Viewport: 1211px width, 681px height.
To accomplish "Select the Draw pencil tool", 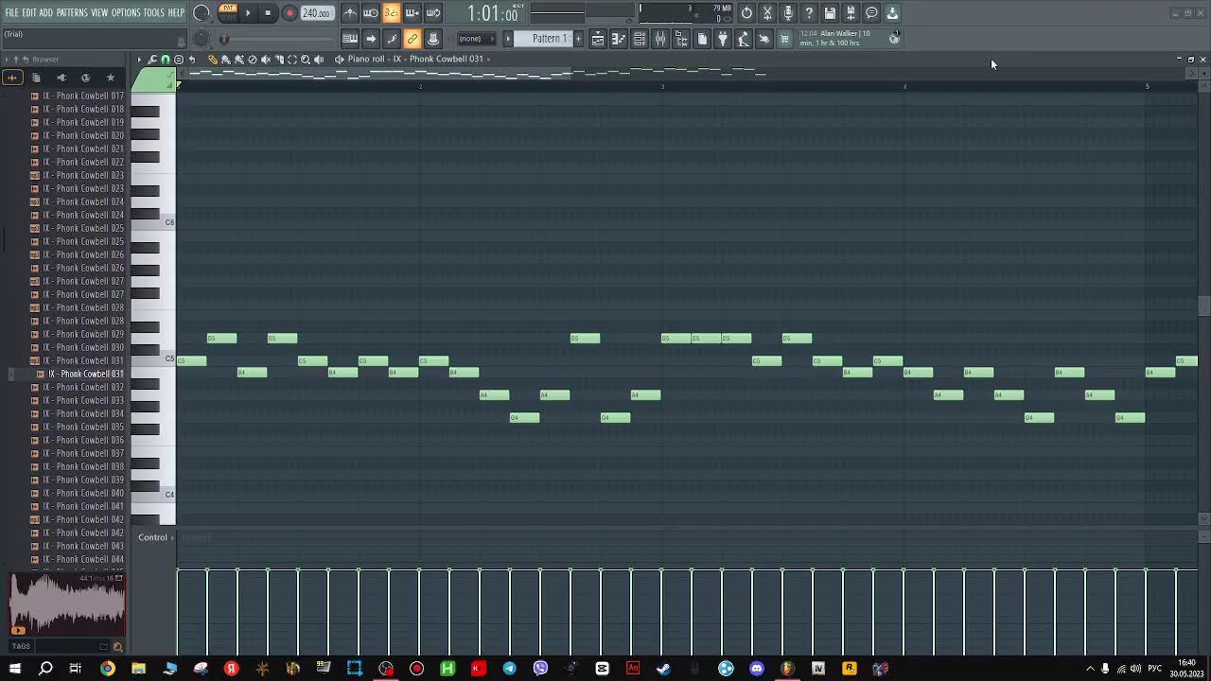I will [213, 60].
